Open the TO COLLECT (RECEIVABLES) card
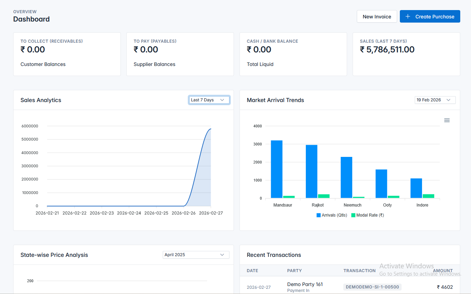Screen dimensions: 471x294 67,54
